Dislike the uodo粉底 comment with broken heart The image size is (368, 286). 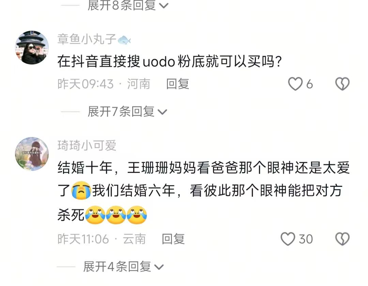pos(342,84)
